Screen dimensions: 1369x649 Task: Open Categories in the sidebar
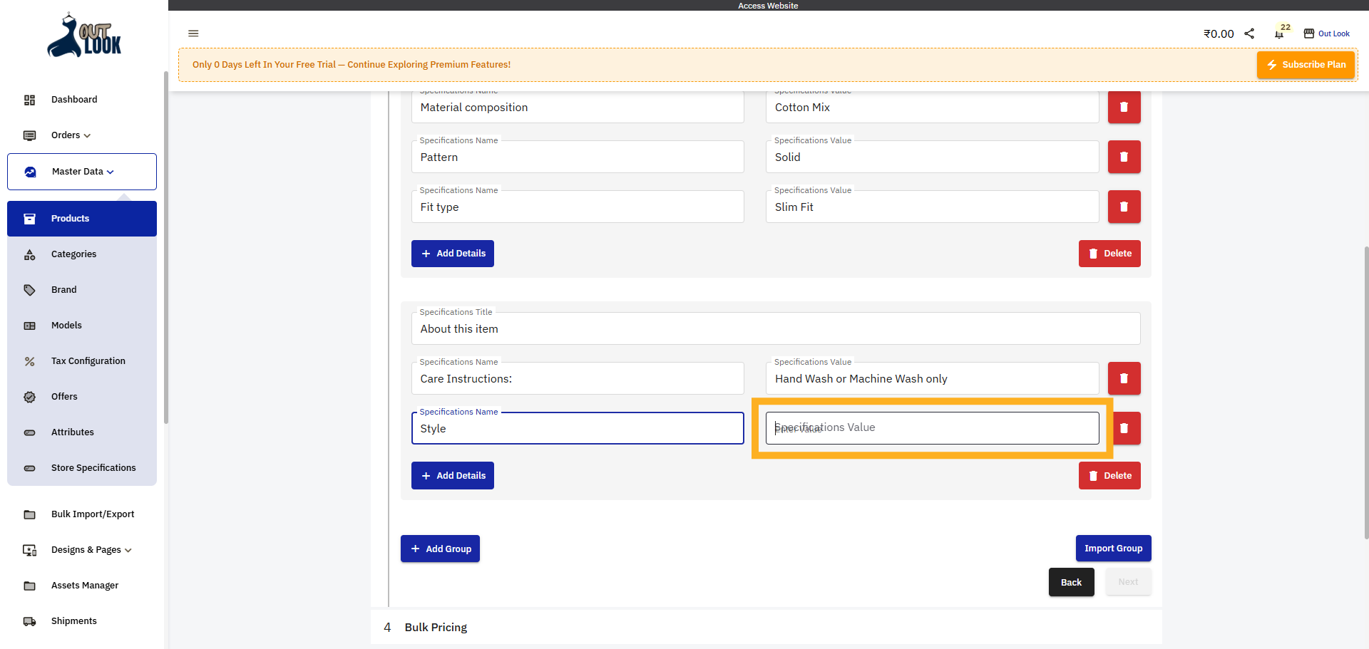[73, 254]
